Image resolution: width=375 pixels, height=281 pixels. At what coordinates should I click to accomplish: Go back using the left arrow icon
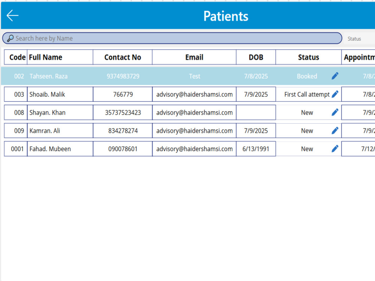12,16
